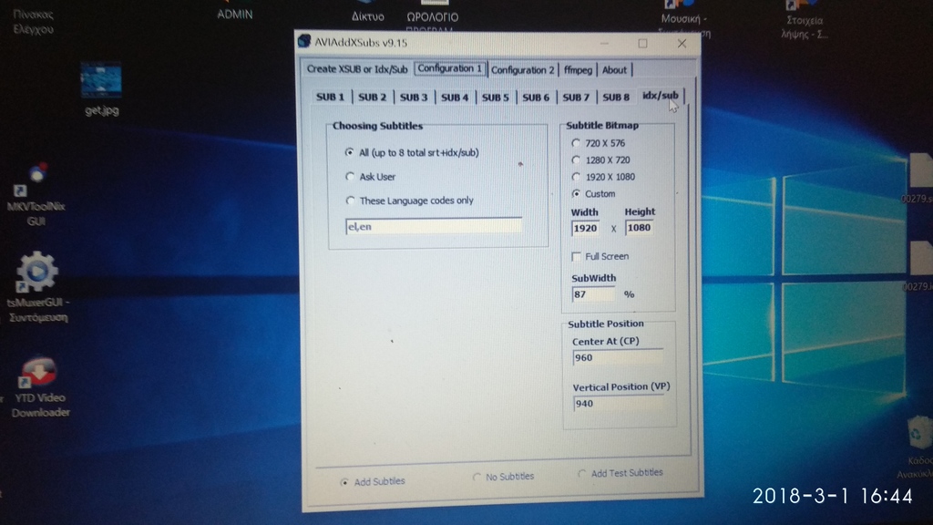Switch to the SUB 1 tab
933x525 pixels.
point(330,97)
